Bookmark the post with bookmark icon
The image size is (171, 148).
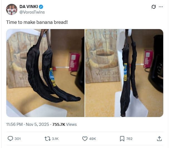[122, 139]
